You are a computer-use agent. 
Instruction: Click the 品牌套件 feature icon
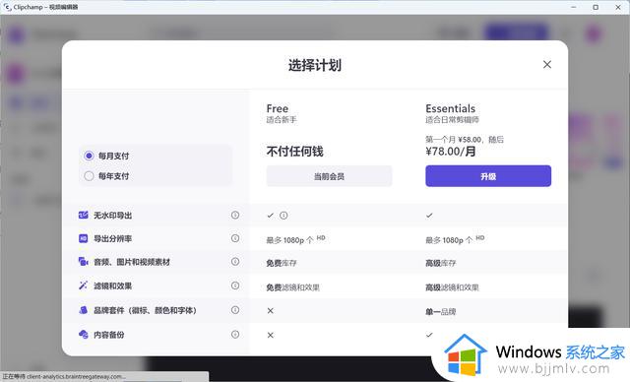point(83,310)
